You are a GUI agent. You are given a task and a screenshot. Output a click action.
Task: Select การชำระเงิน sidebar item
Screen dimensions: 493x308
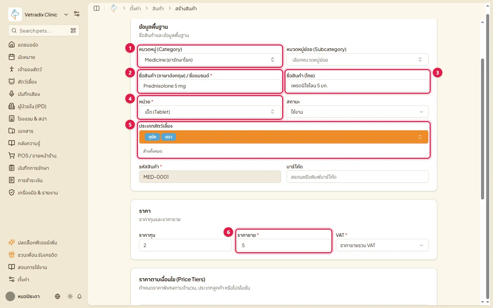click(30, 180)
